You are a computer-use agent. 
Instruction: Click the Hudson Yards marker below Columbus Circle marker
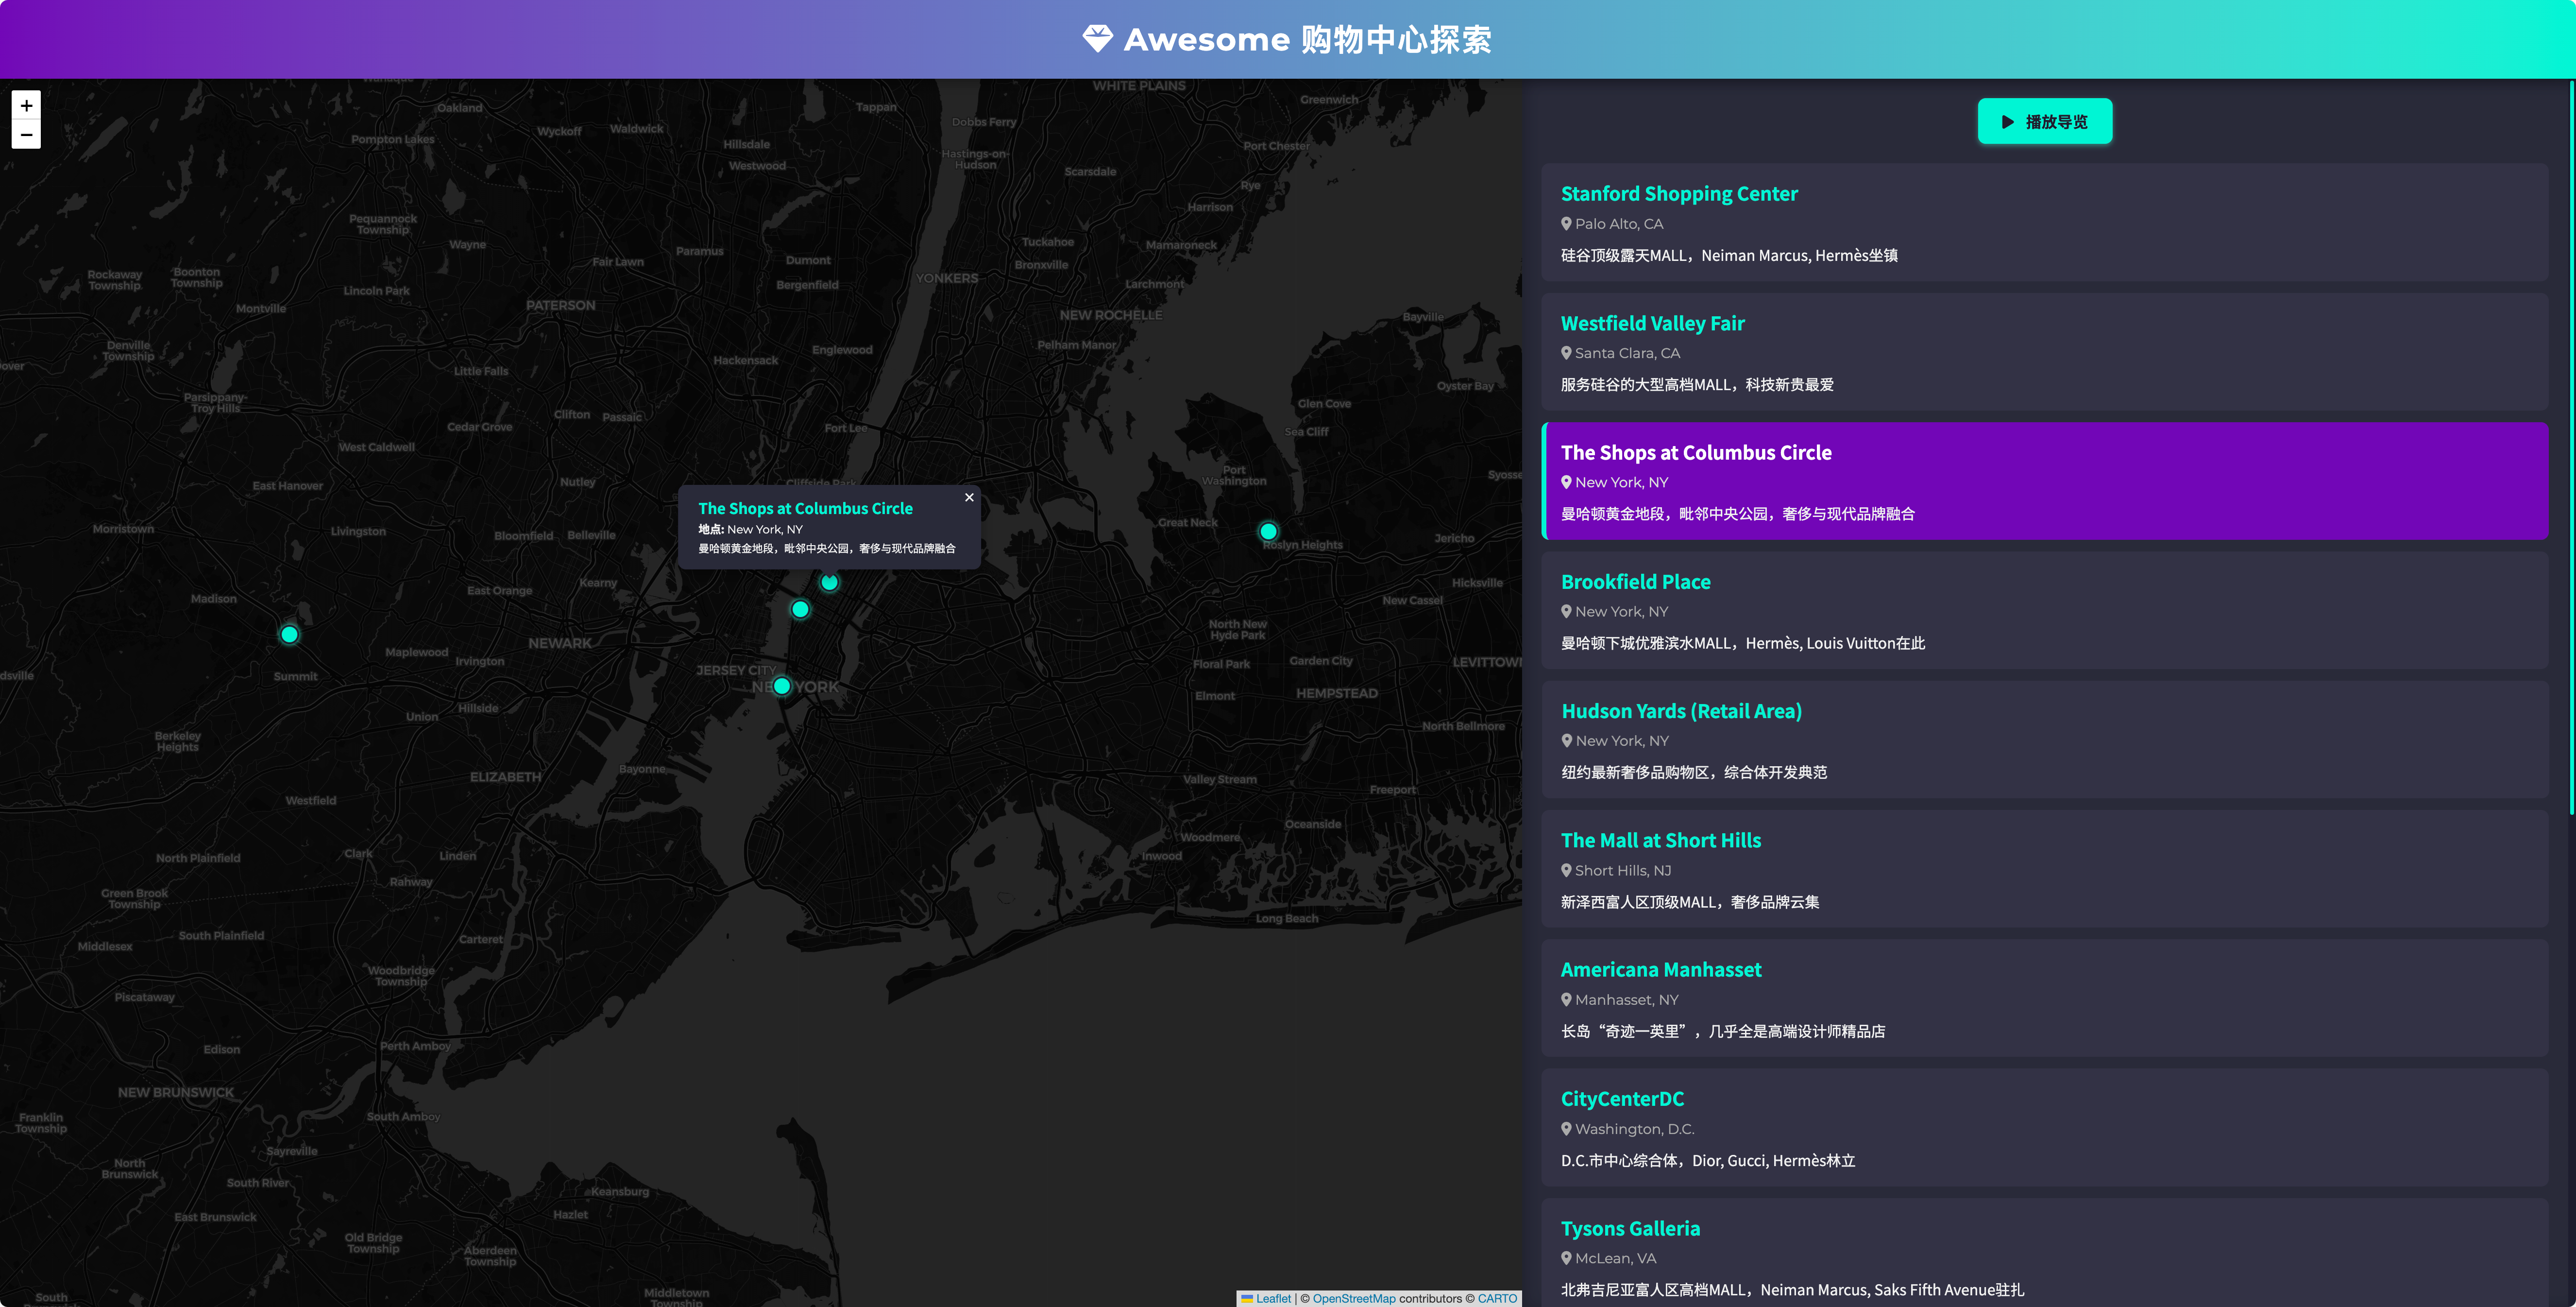click(800, 609)
